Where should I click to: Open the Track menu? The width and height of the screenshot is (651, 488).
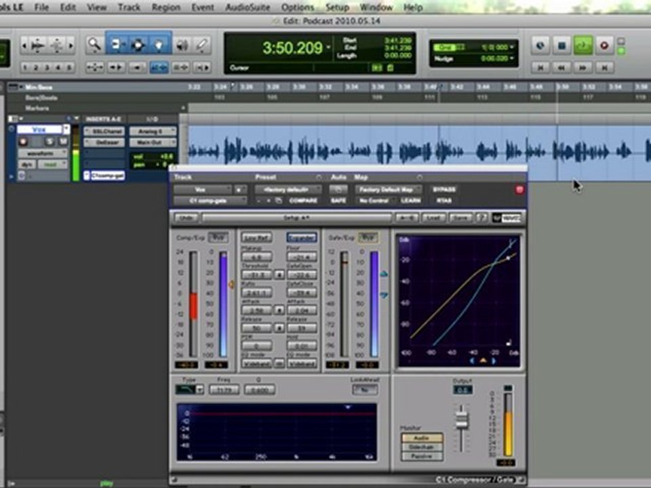tap(129, 7)
